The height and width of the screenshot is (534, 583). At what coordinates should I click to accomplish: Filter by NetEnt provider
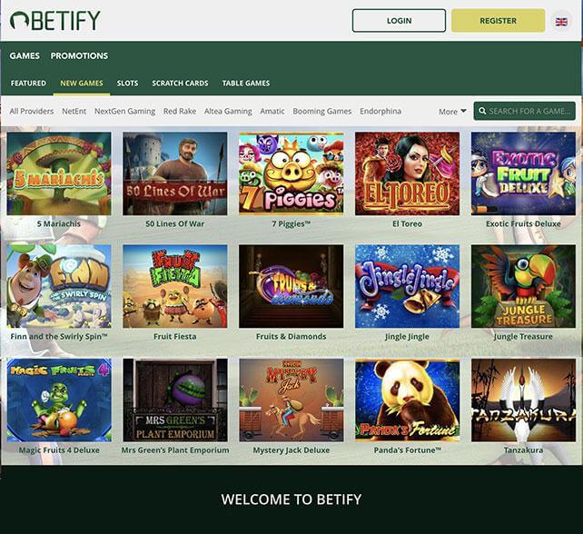(x=74, y=111)
